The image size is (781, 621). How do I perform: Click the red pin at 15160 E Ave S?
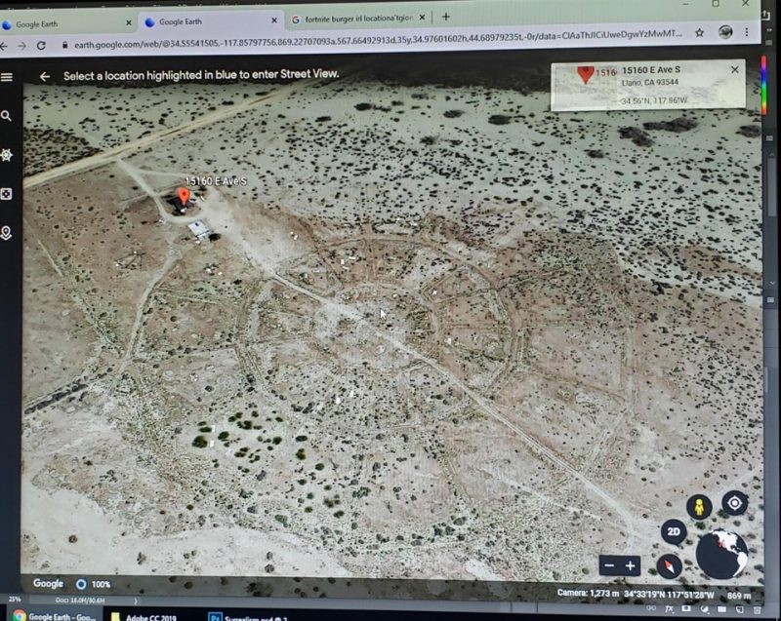point(183,198)
